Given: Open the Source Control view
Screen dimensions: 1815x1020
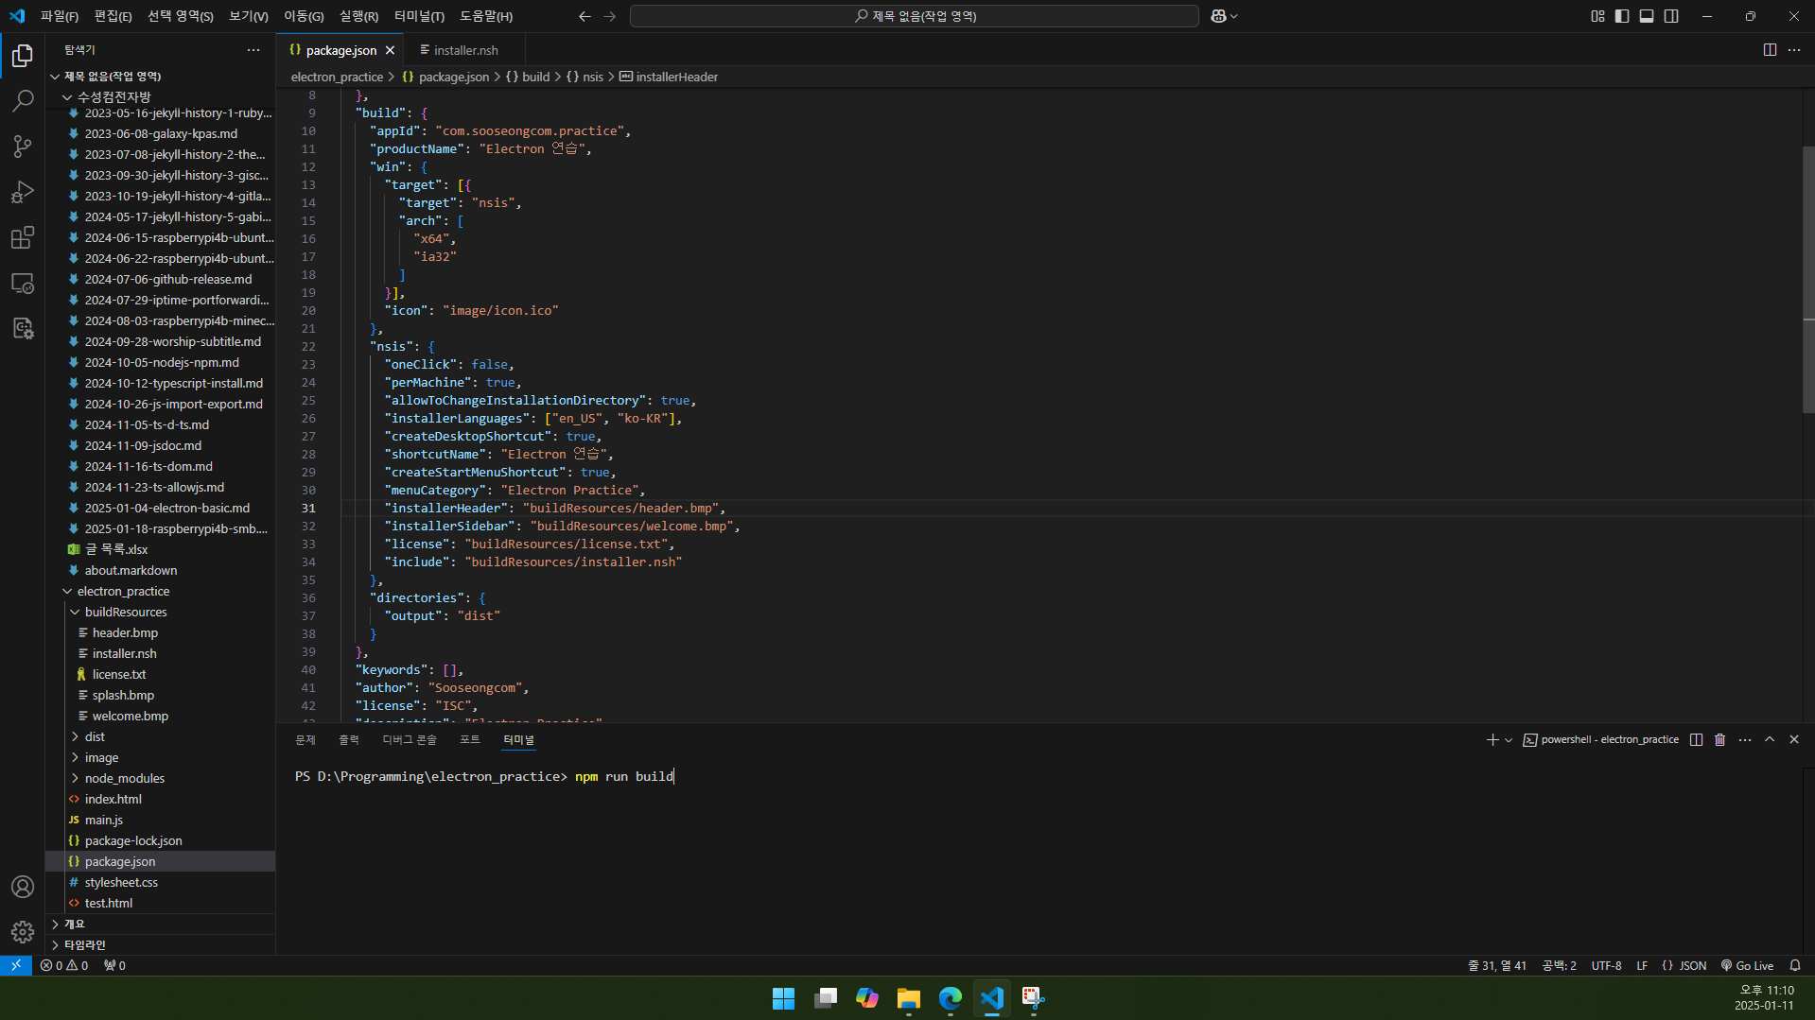Looking at the screenshot, I should coord(23,146).
